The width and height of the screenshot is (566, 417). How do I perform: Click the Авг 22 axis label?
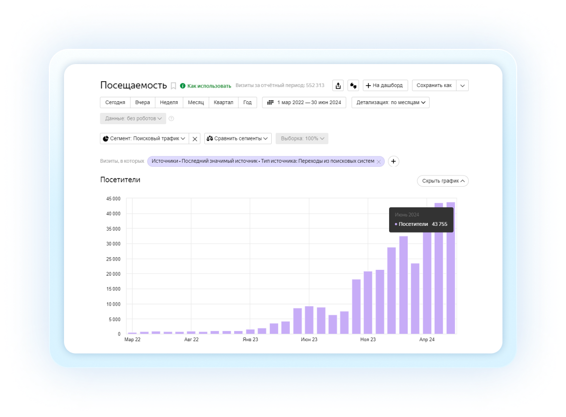[x=191, y=339]
